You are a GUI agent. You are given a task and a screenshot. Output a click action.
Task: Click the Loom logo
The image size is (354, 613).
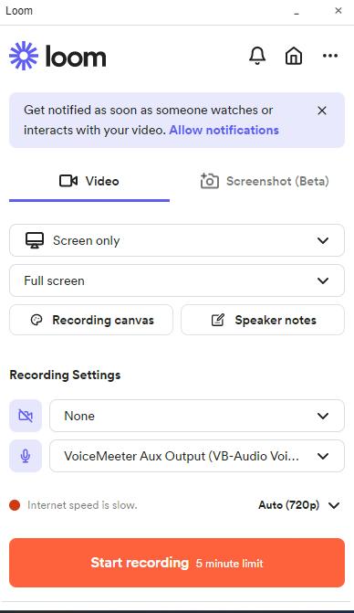[57, 56]
